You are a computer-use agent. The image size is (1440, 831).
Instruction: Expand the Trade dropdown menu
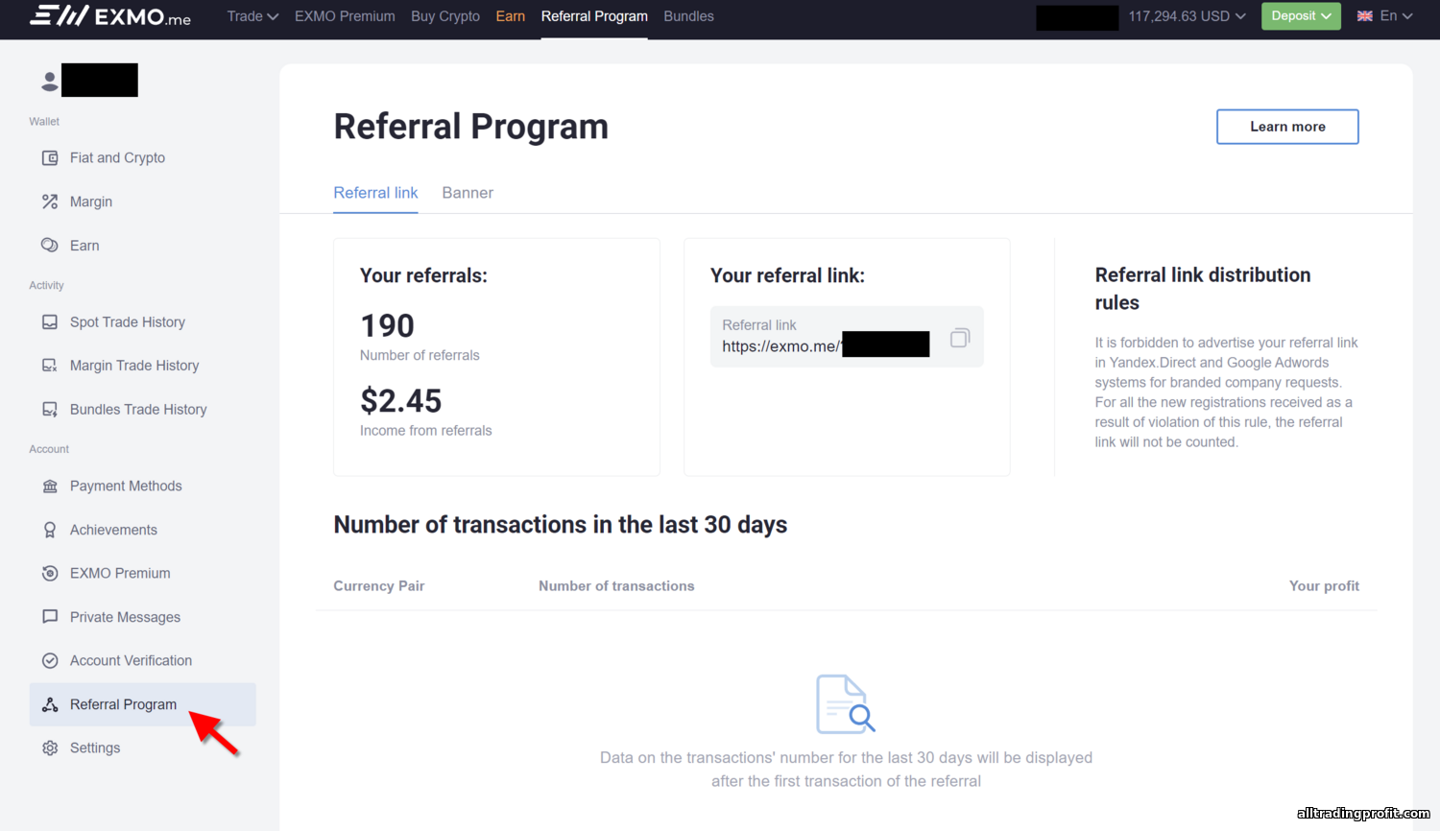point(252,16)
